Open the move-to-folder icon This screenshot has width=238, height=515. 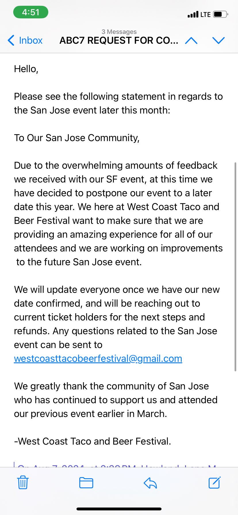pyautogui.click(x=86, y=483)
